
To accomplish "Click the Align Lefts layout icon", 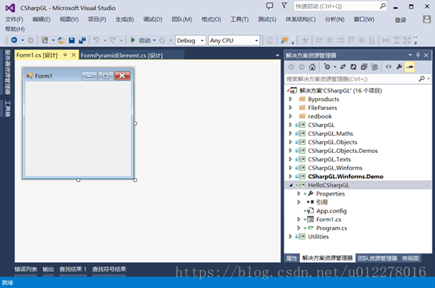I will click(x=319, y=41).
